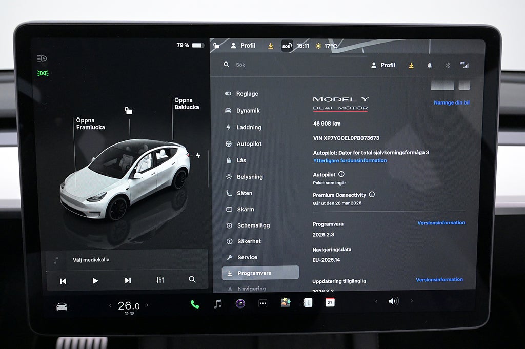Raise cabin temperature with right arrow
The width and height of the screenshot is (525, 349).
[x=147, y=305]
